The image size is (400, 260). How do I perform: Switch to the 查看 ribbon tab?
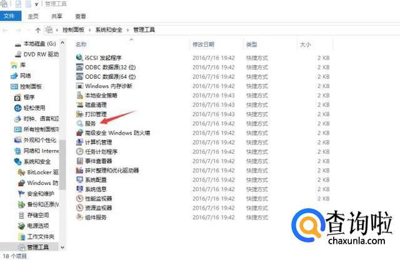coord(81,17)
